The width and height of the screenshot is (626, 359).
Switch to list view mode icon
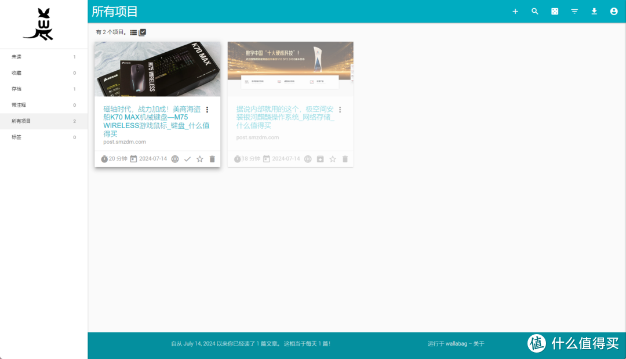pos(133,32)
